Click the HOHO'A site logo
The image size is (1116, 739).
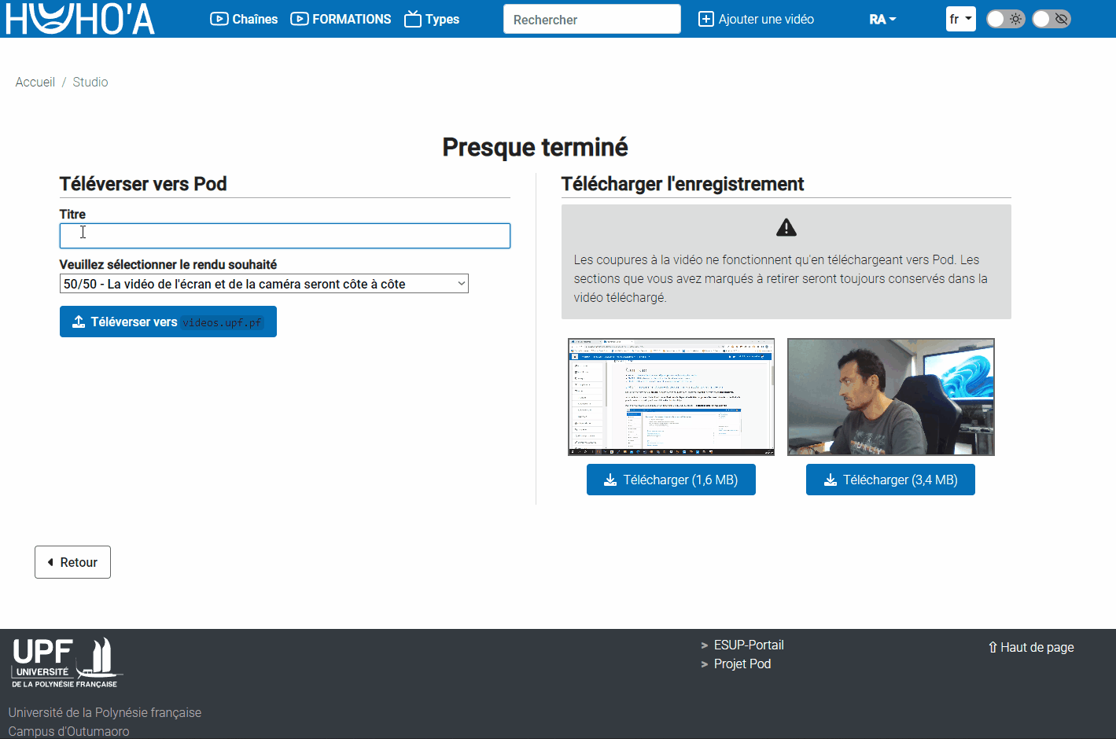[80, 19]
